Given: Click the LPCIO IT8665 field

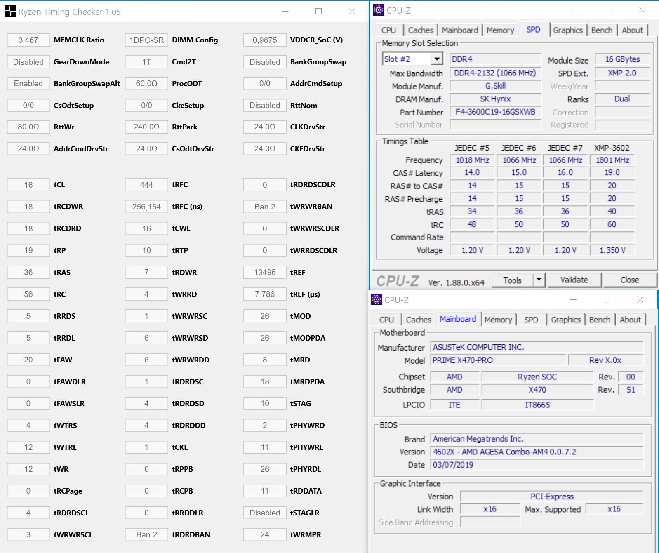Looking at the screenshot, I should [537, 405].
